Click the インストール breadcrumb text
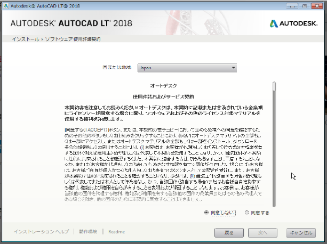 coord(26,39)
